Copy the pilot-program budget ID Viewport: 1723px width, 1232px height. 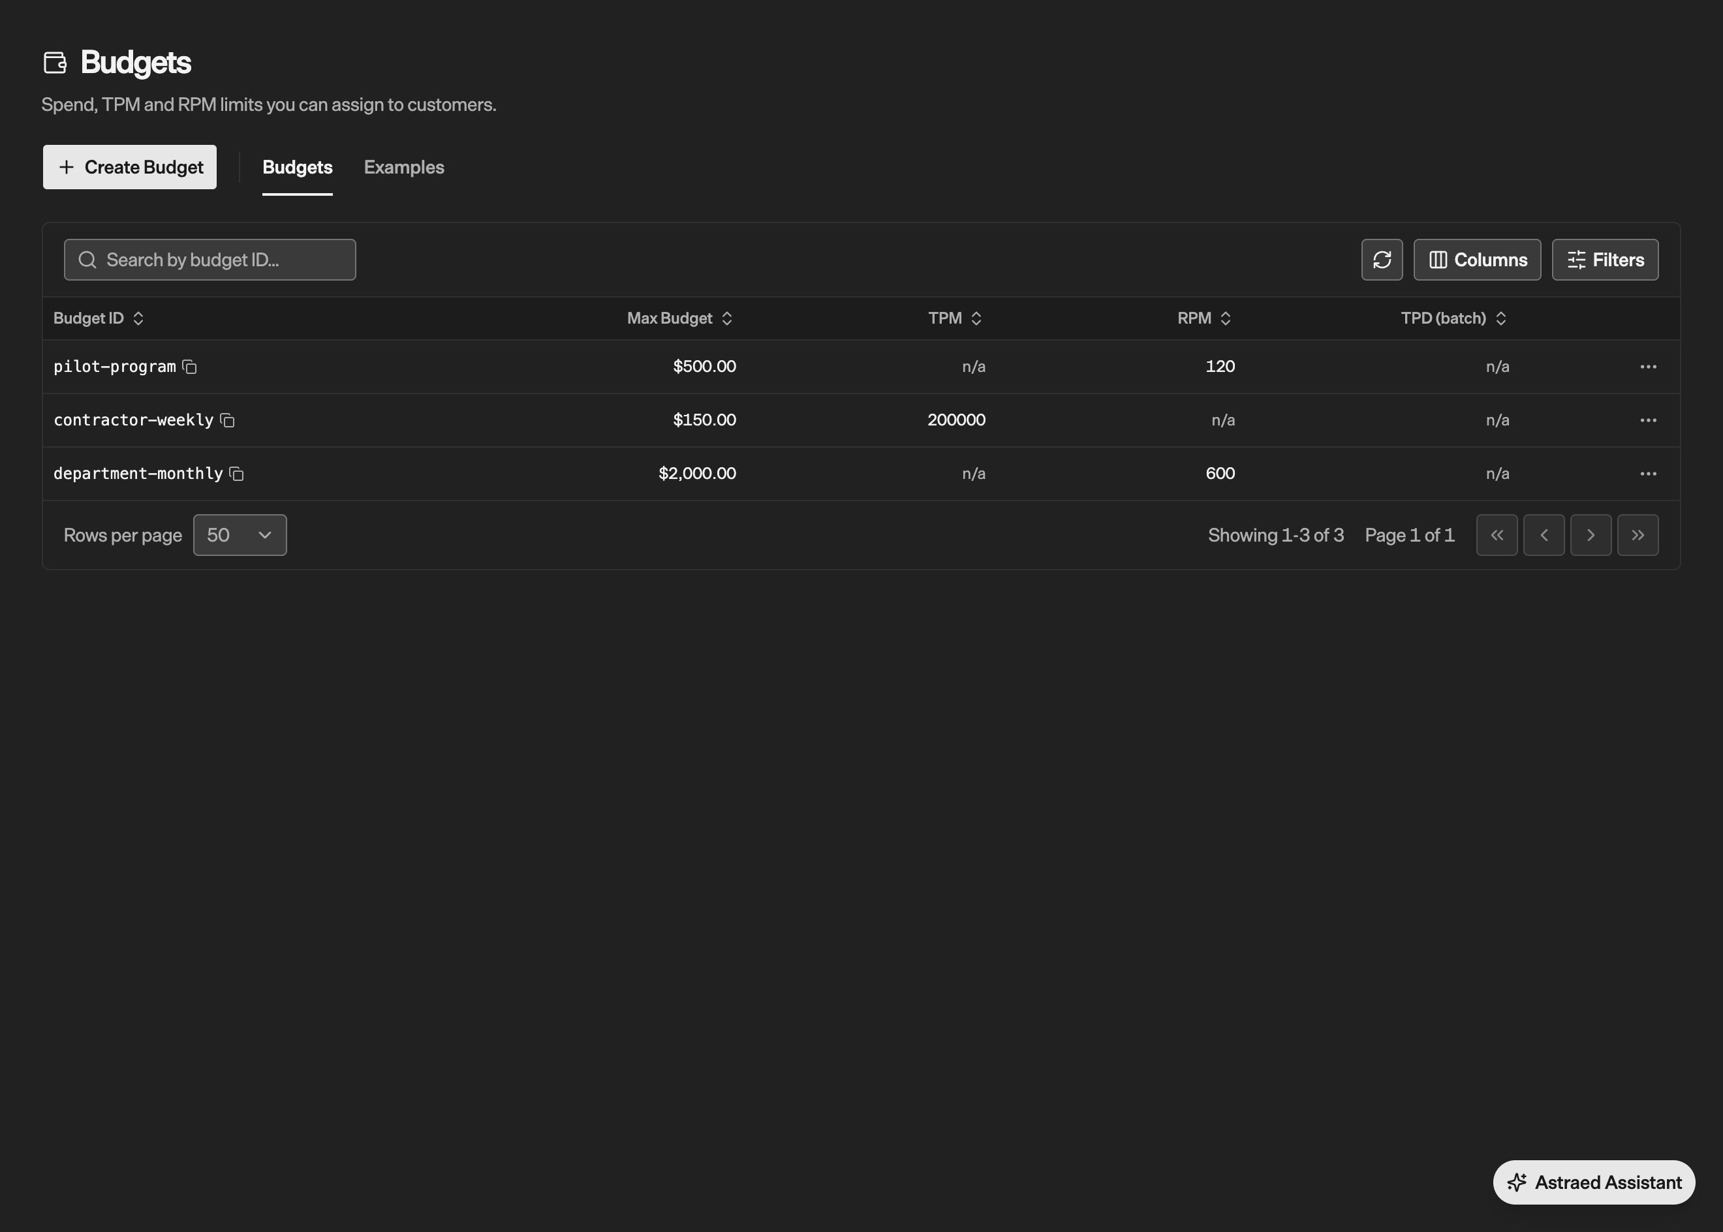tap(190, 367)
